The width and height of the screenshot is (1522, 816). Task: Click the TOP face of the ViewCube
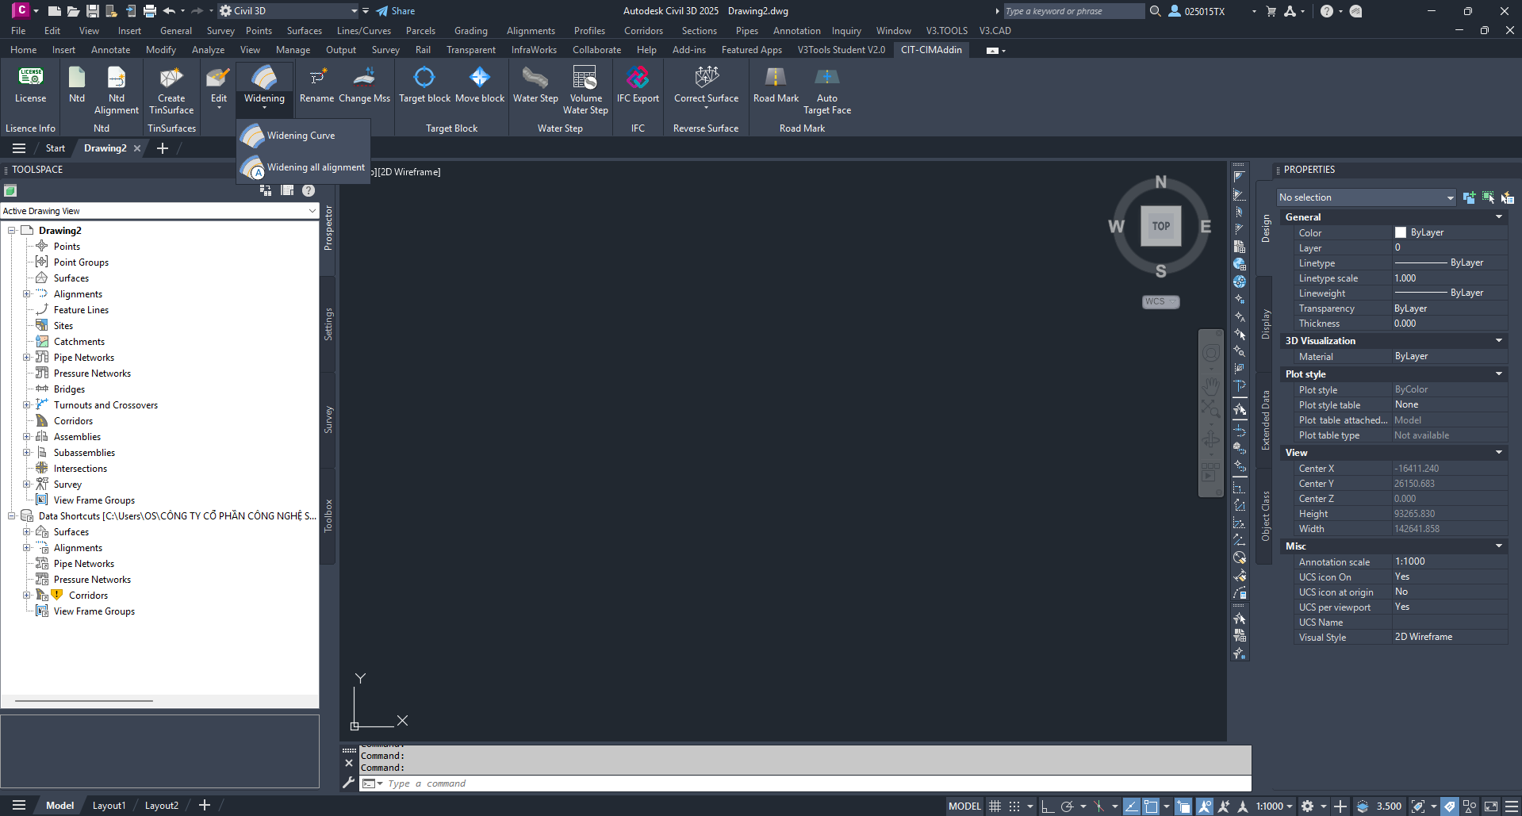[1161, 226]
